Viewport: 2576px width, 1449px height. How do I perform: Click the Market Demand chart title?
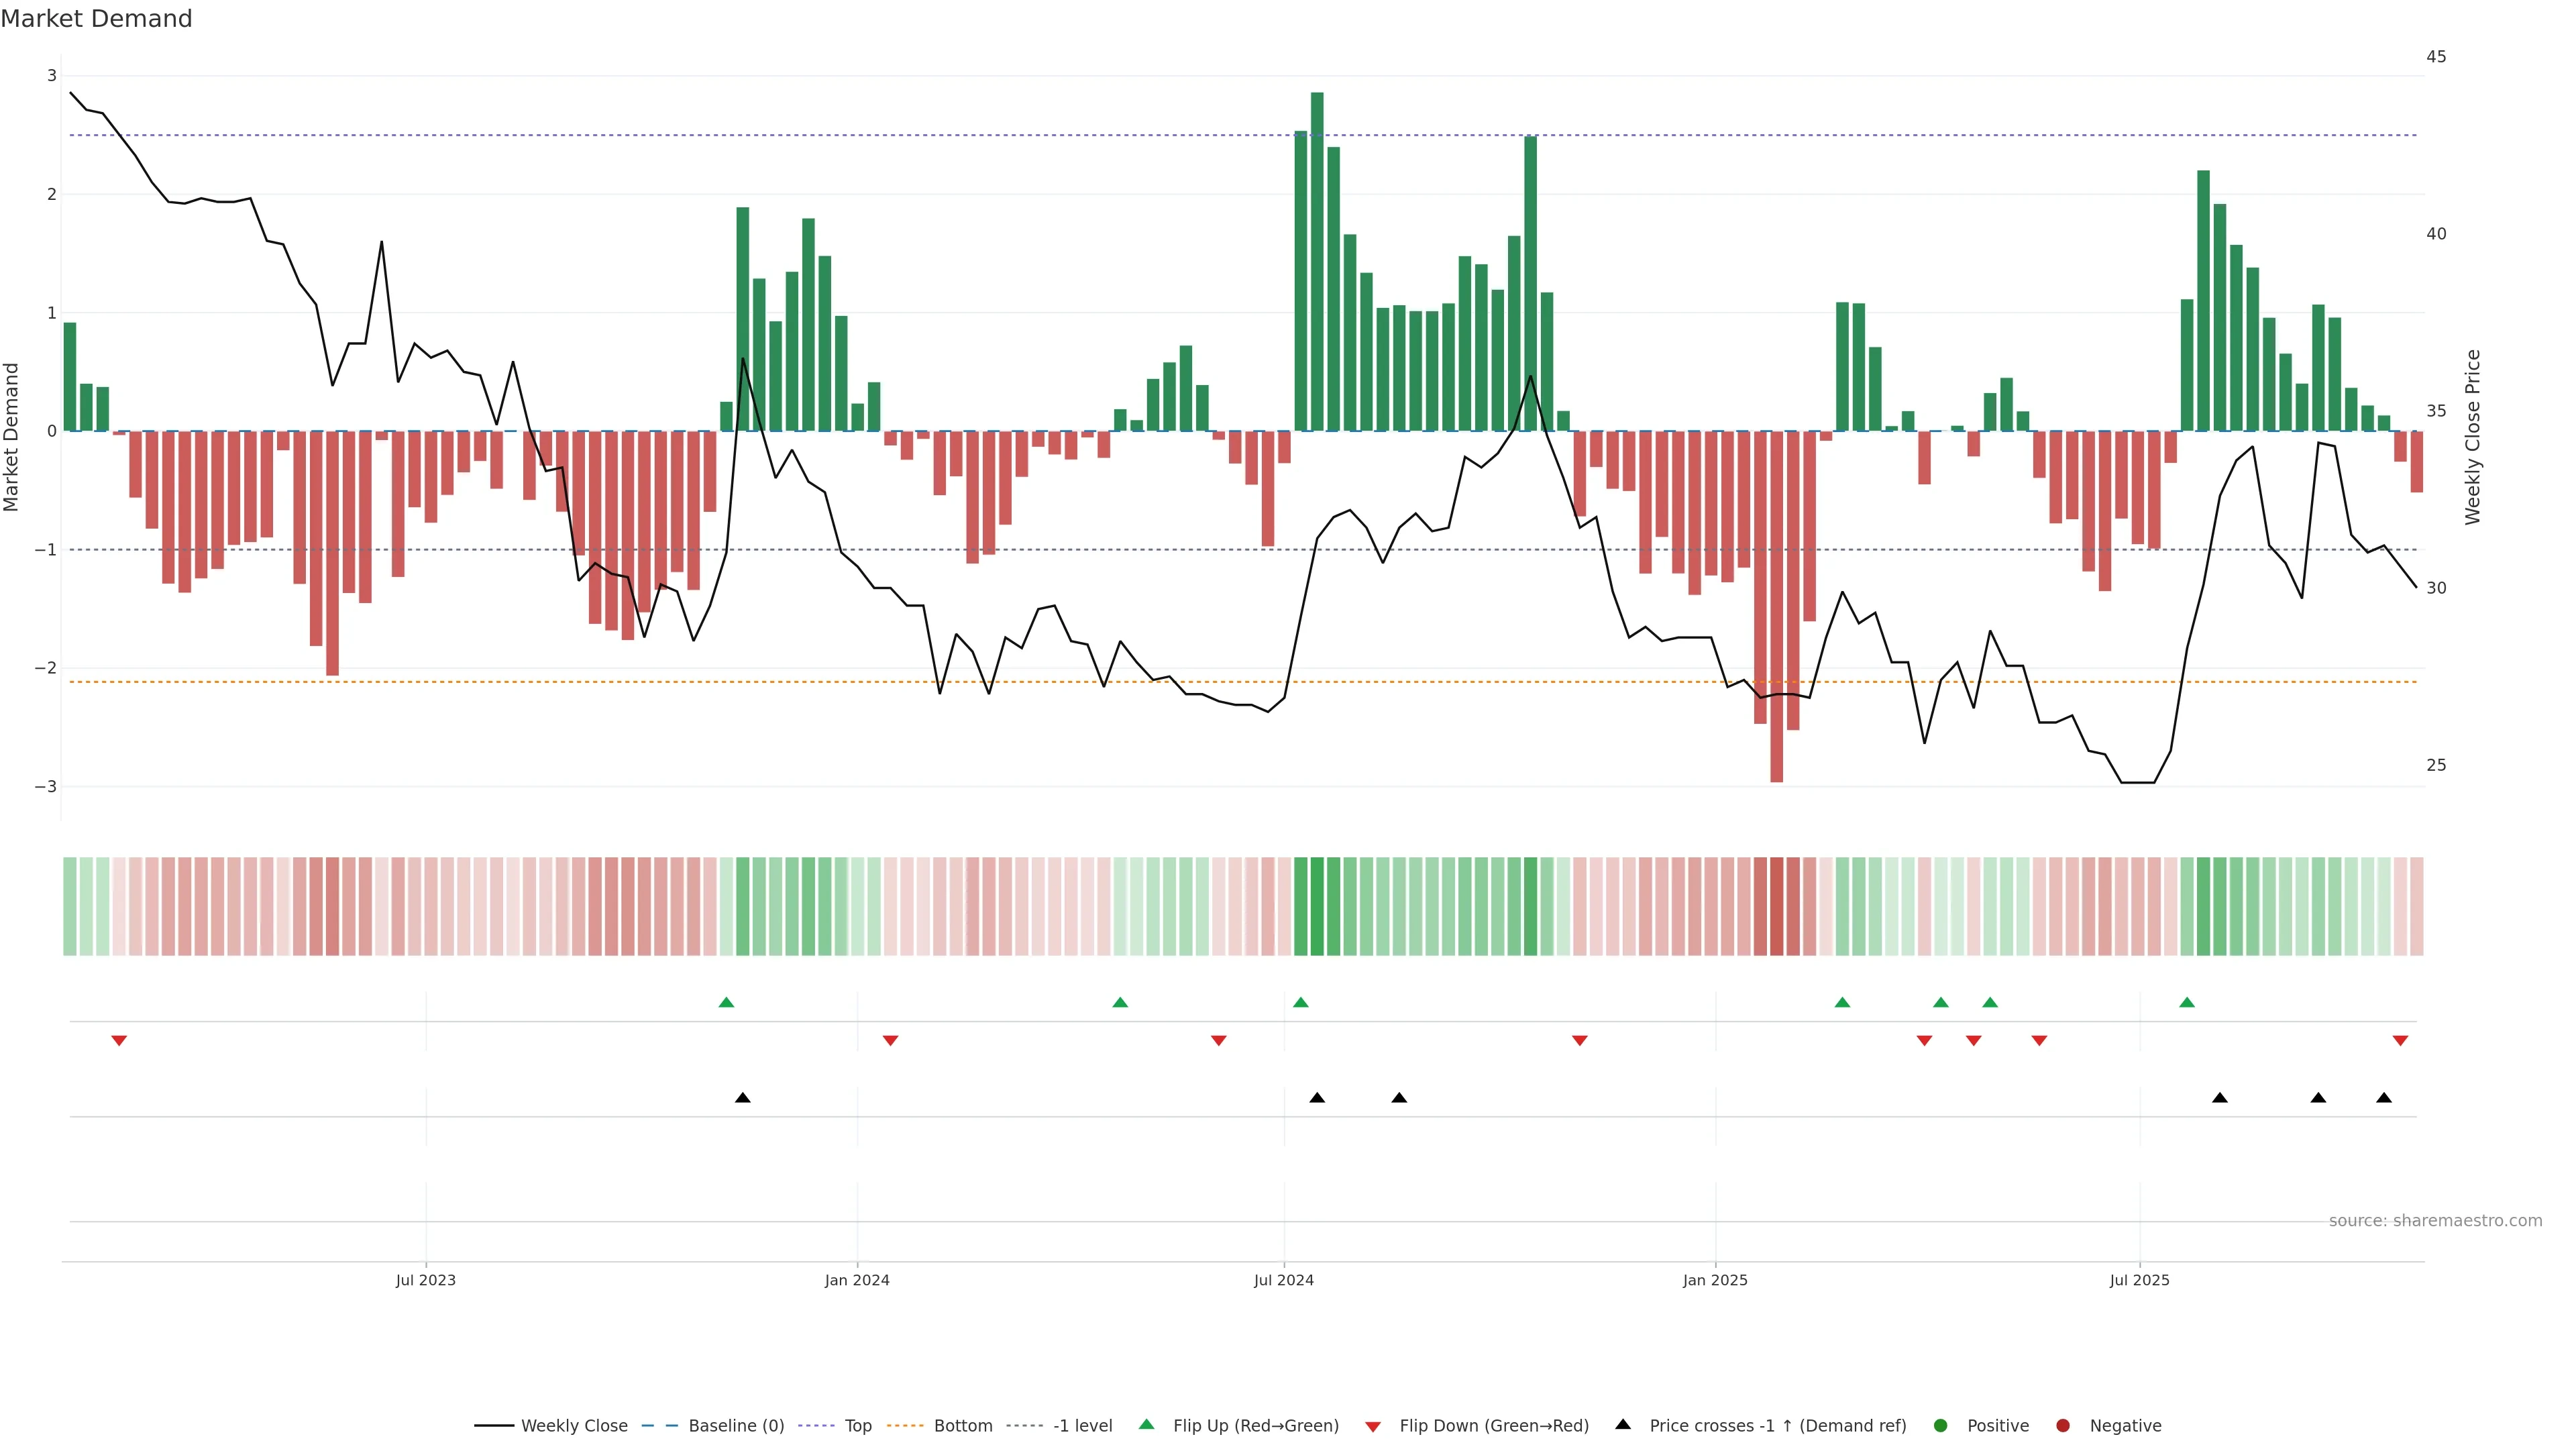click(96, 19)
